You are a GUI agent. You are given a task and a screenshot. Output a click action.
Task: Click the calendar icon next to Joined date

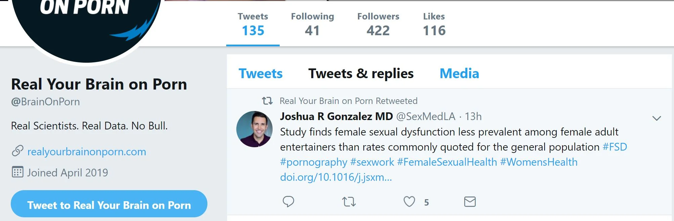pos(17,172)
